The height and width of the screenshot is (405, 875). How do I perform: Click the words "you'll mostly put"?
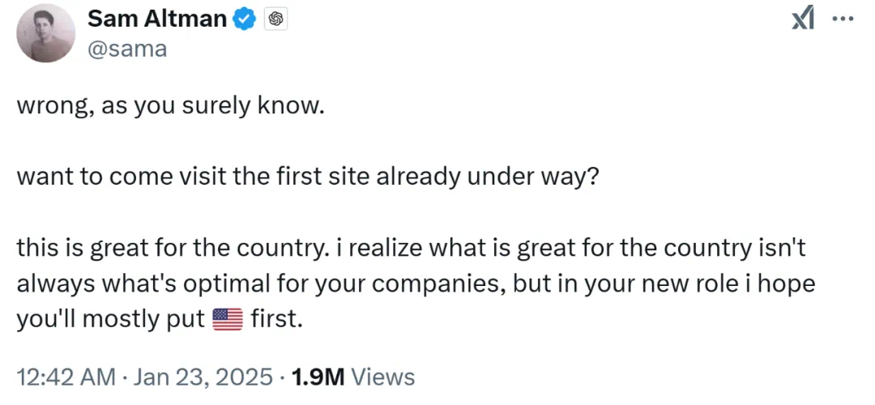110,319
